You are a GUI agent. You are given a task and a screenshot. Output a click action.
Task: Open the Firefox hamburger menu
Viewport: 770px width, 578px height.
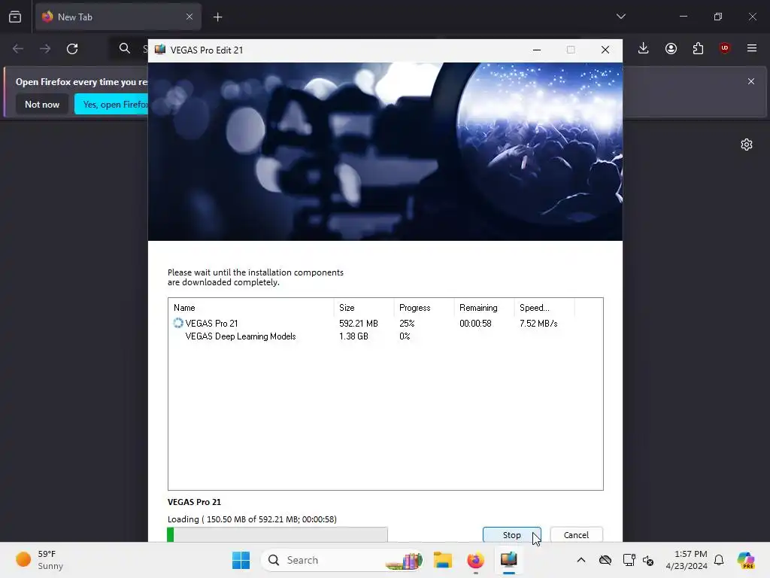751,48
